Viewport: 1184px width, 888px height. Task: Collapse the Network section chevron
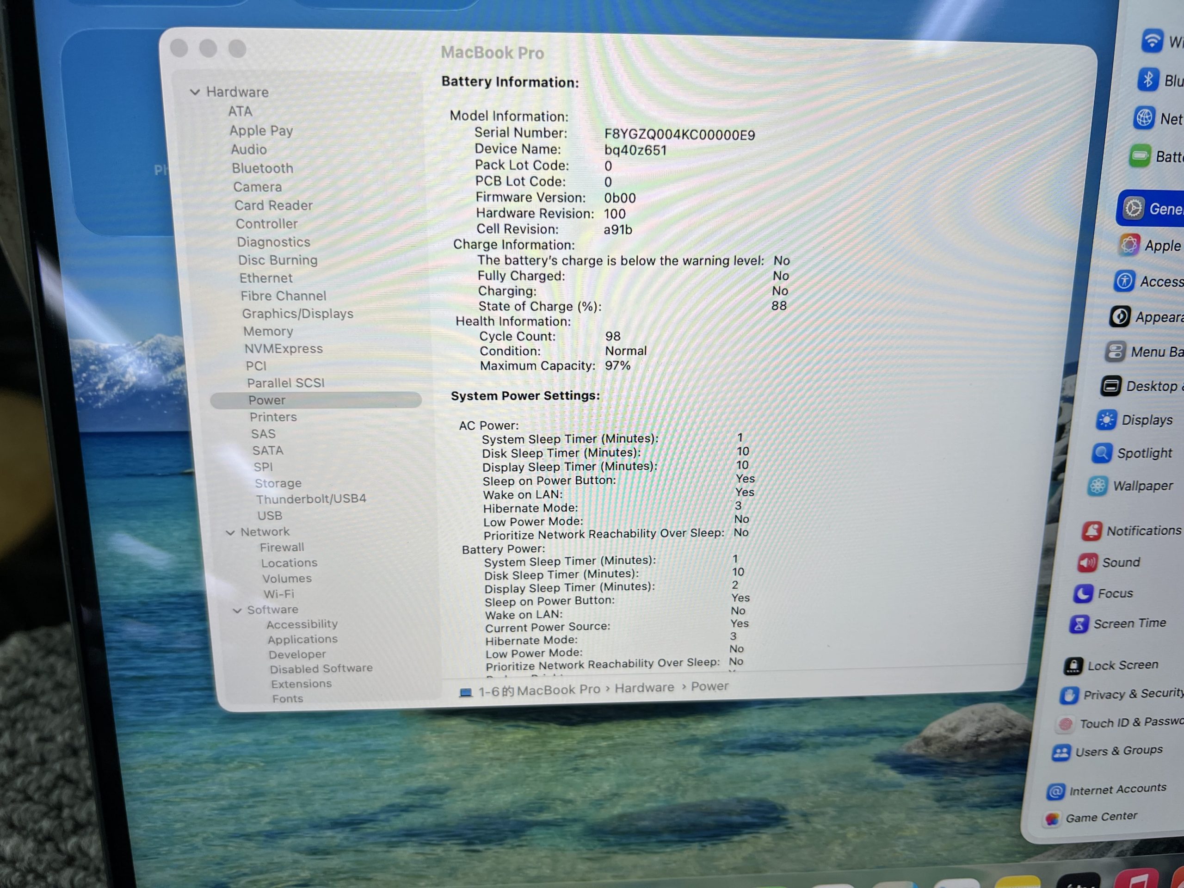point(230,533)
